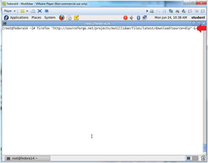Open the Places menu
208x163 pixels.
[36, 18]
